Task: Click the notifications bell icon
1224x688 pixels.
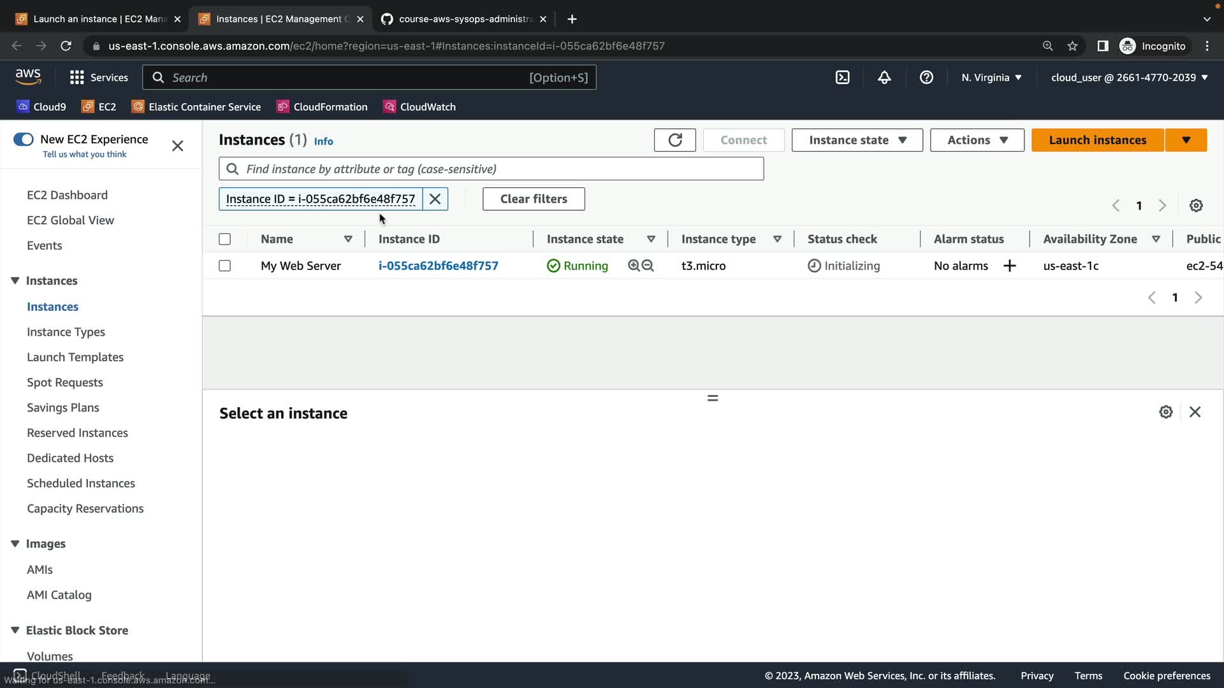Action: pyautogui.click(x=884, y=77)
